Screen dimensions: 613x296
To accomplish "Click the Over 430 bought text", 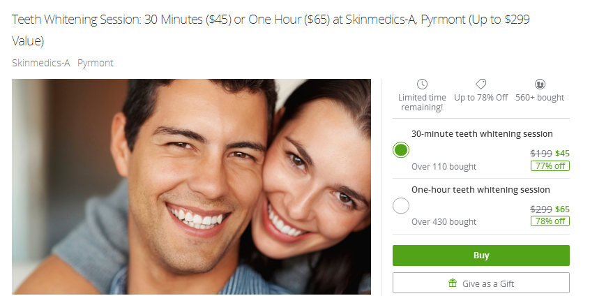I will (x=444, y=221).
